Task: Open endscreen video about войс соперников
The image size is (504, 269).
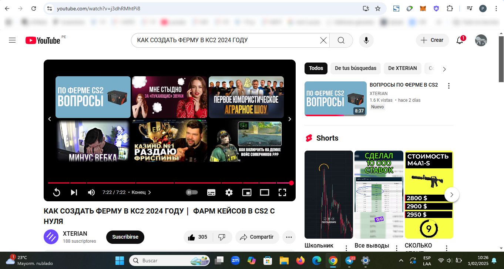Action: (x=246, y=141)
